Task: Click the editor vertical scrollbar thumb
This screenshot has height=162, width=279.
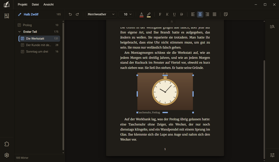Action: [x=264, y=109]
